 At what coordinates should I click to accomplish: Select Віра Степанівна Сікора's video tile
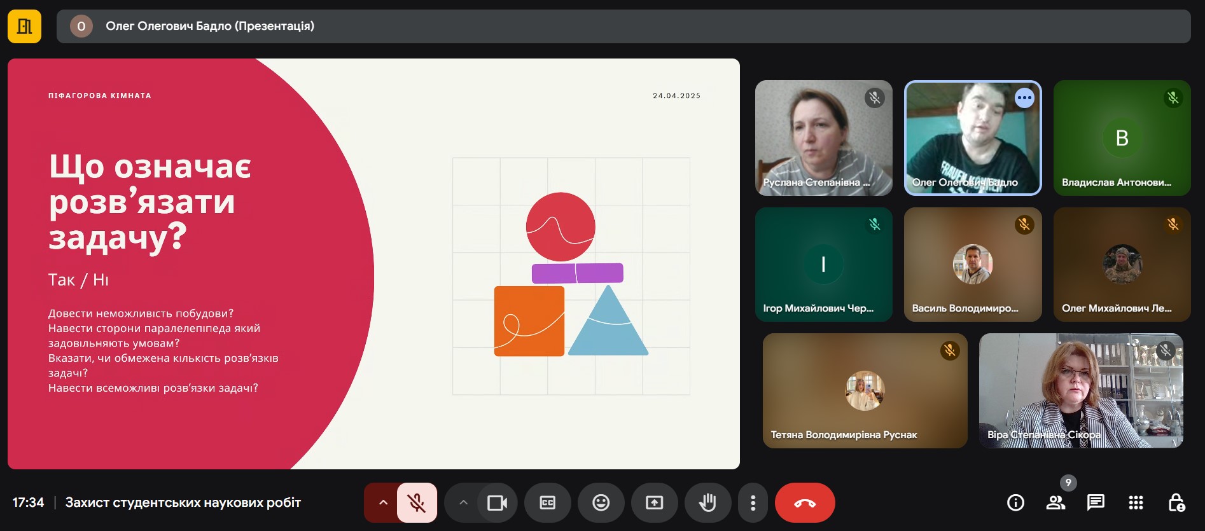(1081, 390)
